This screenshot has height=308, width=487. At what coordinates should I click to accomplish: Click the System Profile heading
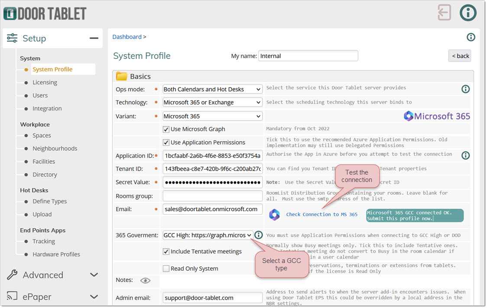click(142, 56)
